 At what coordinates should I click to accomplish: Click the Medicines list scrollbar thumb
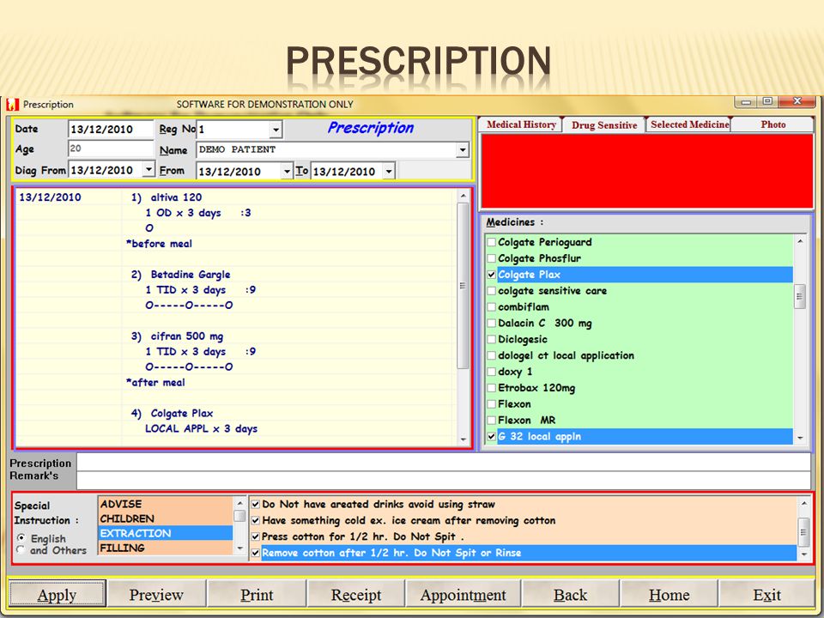(x=799, y=297)
